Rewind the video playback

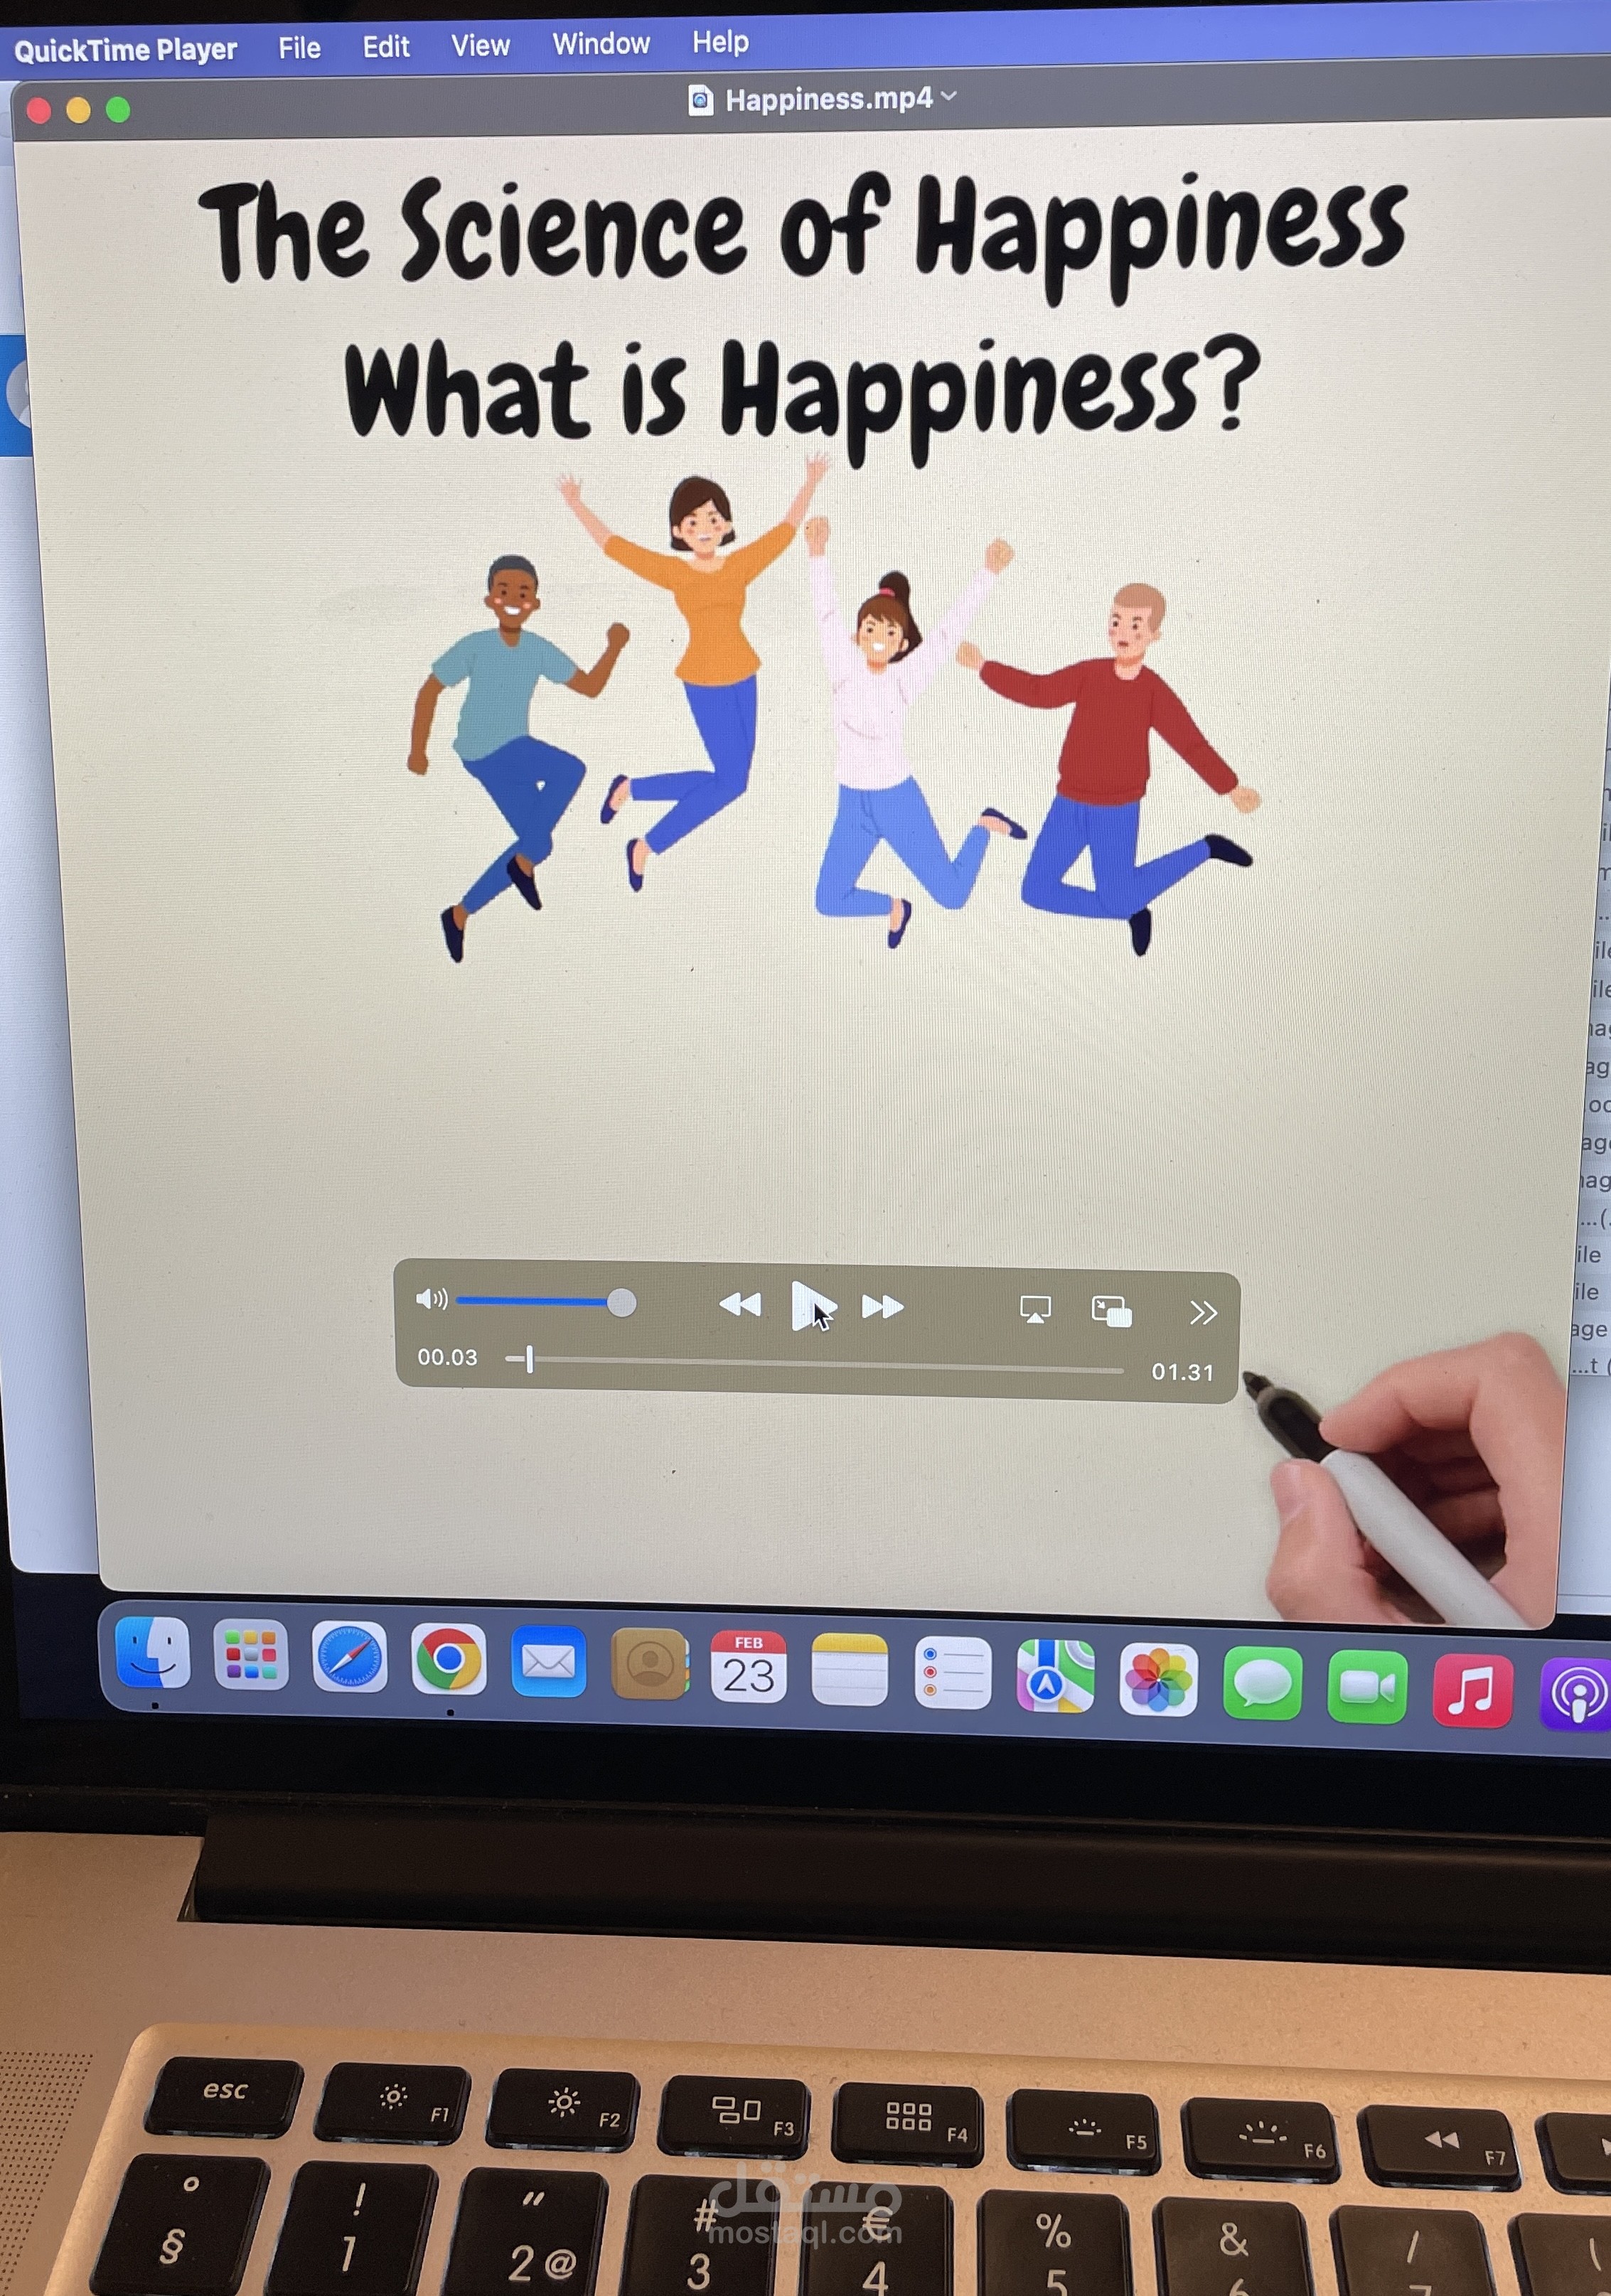tap(740, 1304)
